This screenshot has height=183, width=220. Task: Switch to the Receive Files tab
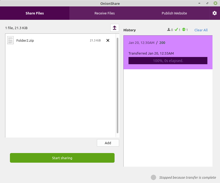pos(105,13)
